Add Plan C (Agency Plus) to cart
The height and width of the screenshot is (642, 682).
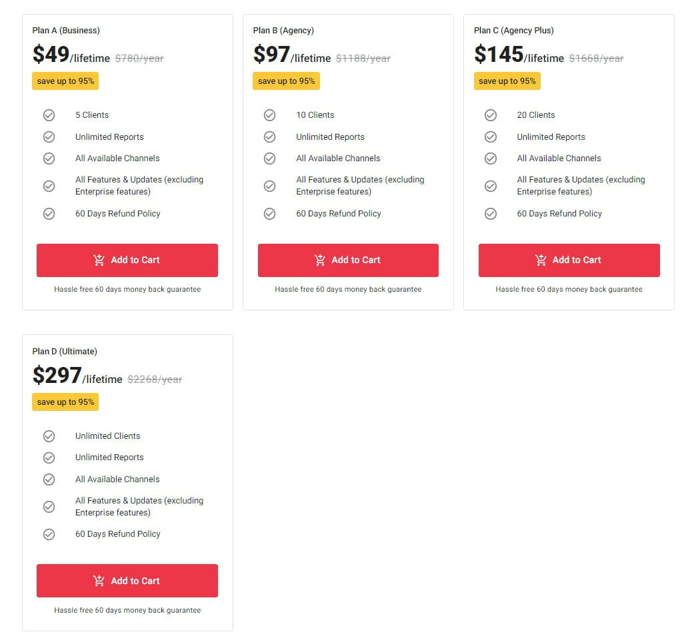coord(569,260)
